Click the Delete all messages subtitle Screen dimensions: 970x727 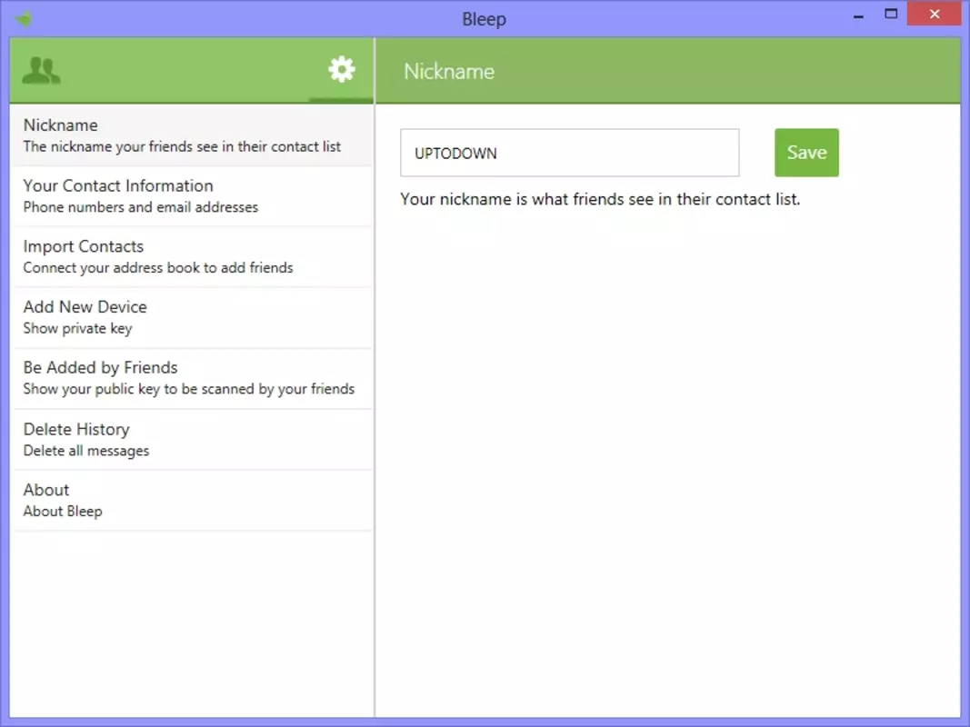86,451
